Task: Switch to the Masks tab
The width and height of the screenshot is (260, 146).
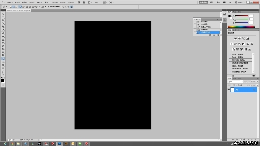Action: (x=236, y=30)
